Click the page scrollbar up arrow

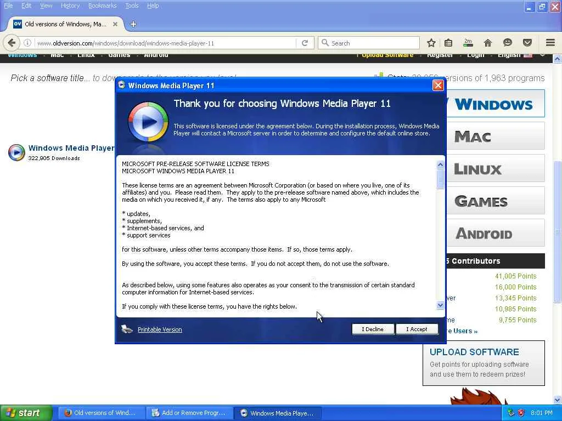557,58
